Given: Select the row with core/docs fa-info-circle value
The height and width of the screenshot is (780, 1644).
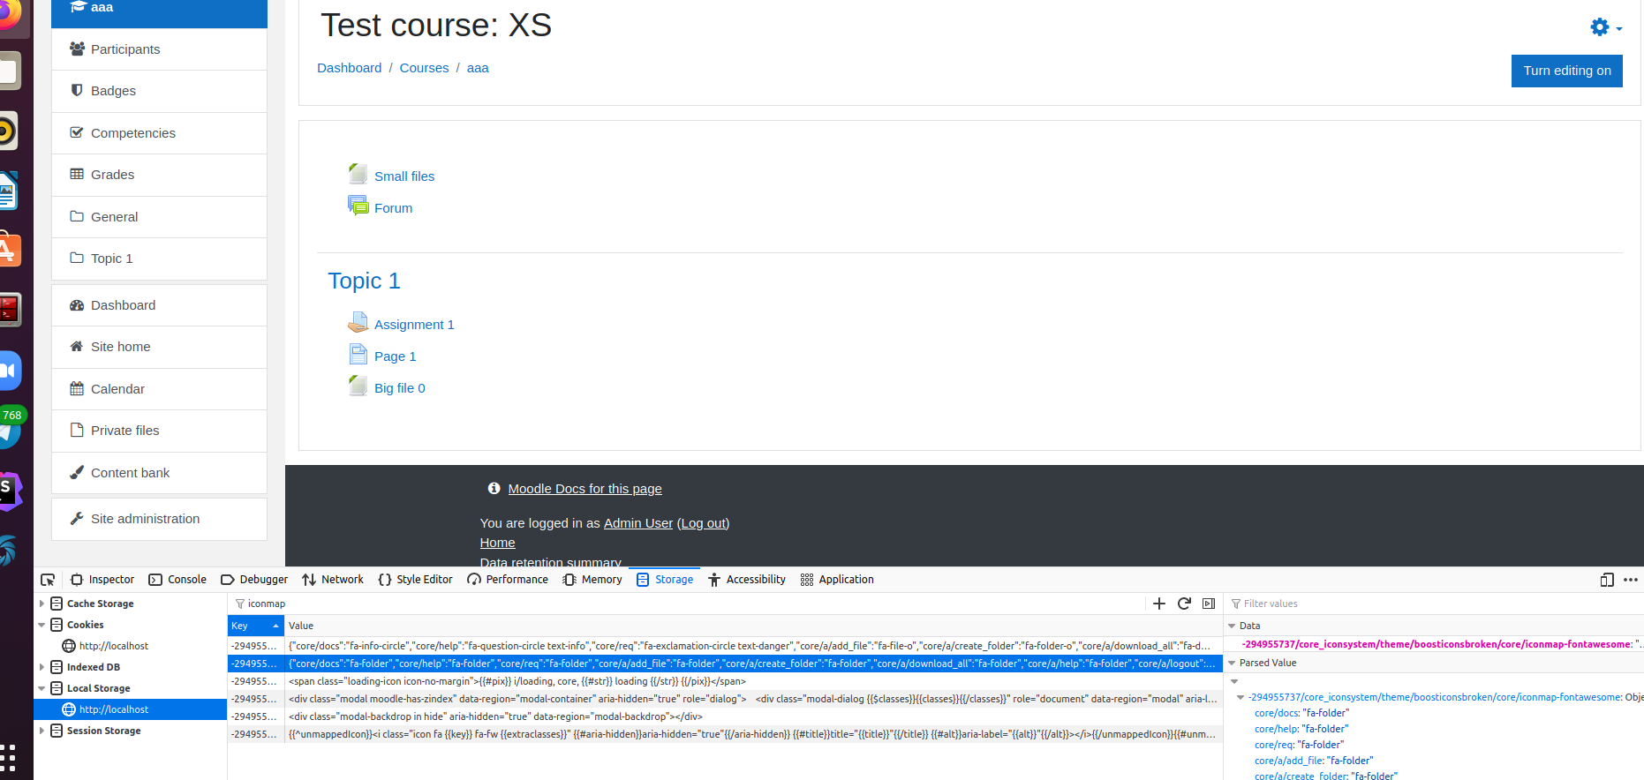Looking at the screenshot, I should pos(725,646).
